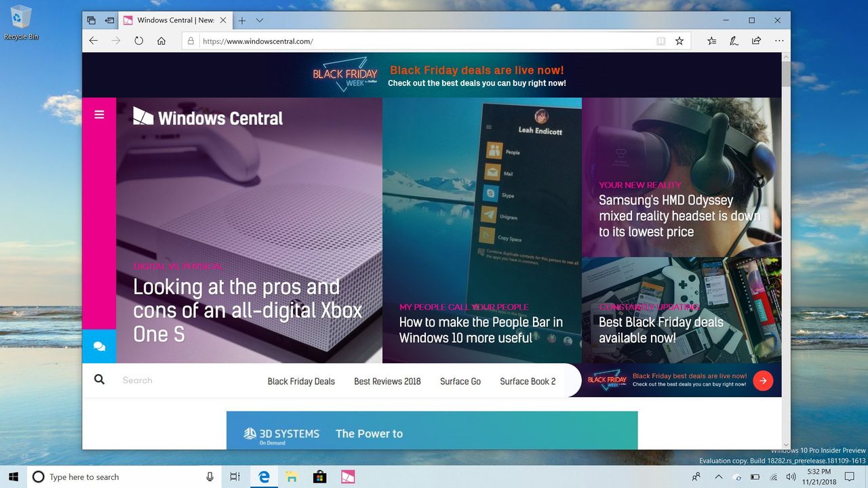Open the site hamburger menu
The width and height of the screenshot is (868, 488).
tap(99, 115)
